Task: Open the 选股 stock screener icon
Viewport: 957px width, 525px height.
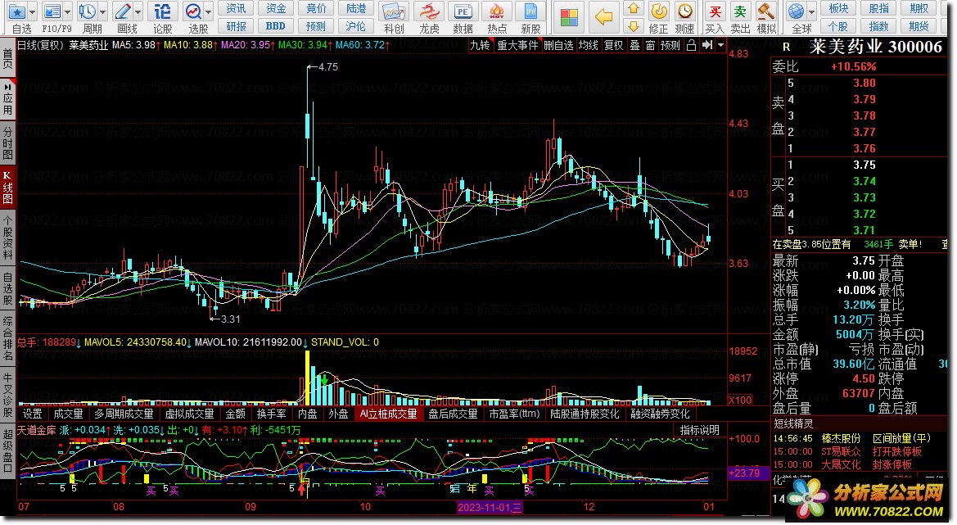Action: [x=193, y=11]
